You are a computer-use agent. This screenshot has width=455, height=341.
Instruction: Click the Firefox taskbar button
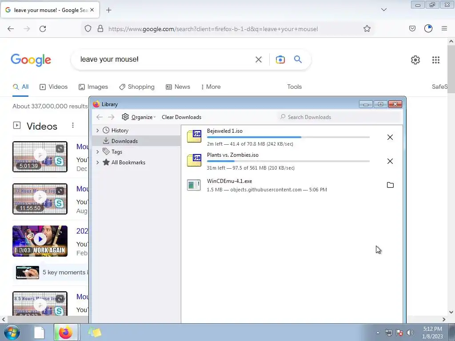pyautogui.click(x=66, y=332)
